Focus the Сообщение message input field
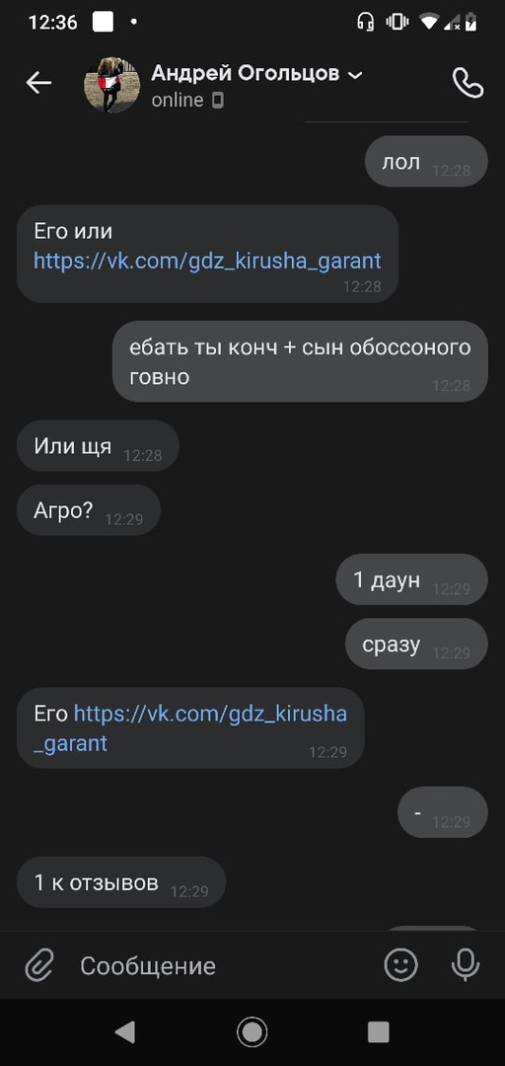 click(224, 965)
